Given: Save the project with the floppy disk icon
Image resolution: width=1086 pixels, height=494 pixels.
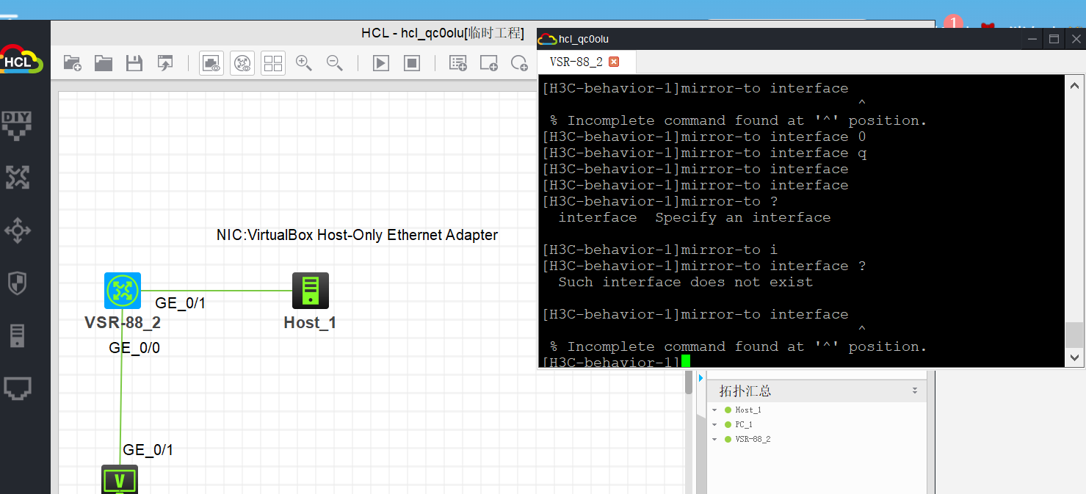Looking at the screenshot, I should [x=134, y=63].
